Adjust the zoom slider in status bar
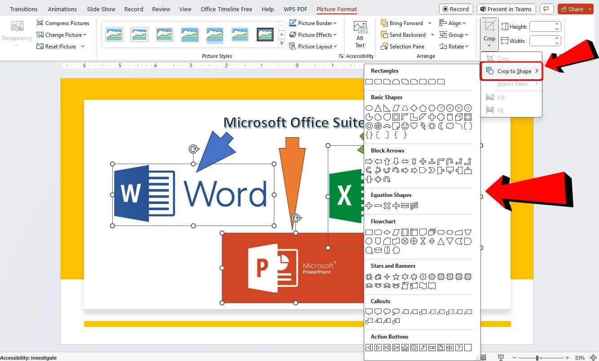 (x=537, y=357)
